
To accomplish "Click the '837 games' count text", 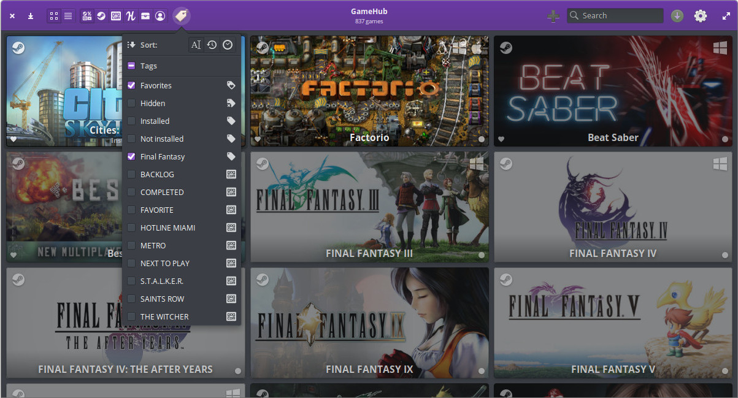I will [369, 21].
